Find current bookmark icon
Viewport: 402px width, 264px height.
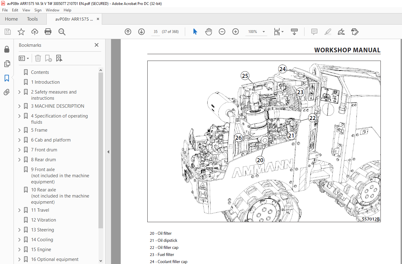coord(59,58)
